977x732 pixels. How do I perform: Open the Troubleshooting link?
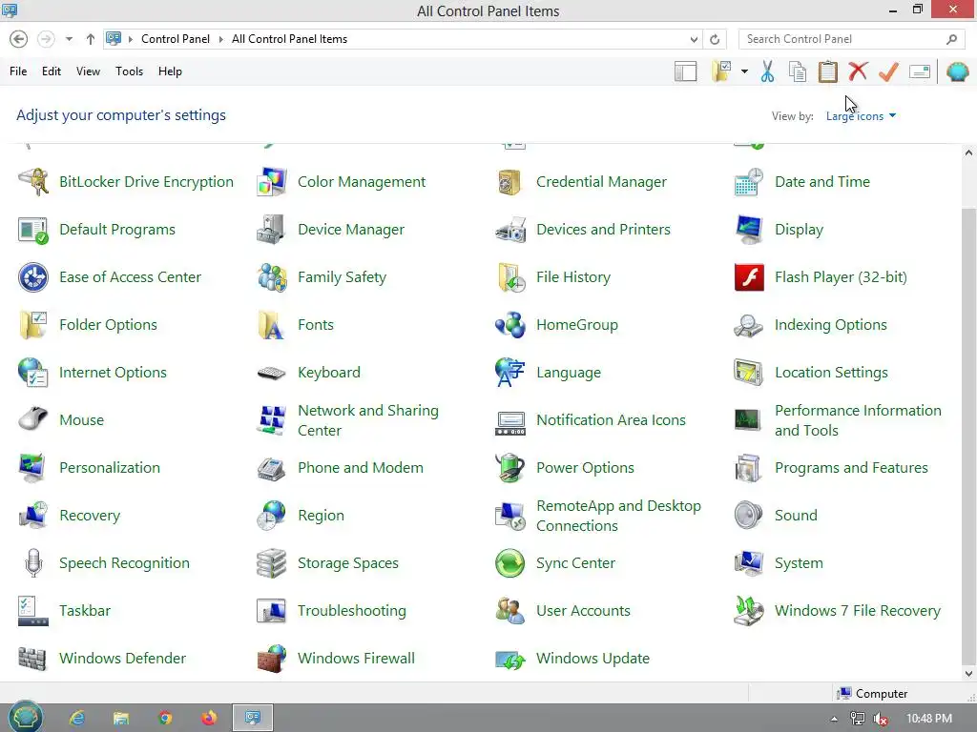[351, 611]
